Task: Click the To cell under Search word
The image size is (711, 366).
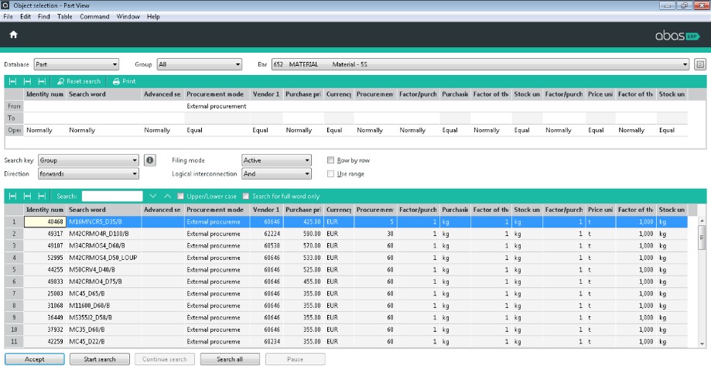Action: coord(104,118)
